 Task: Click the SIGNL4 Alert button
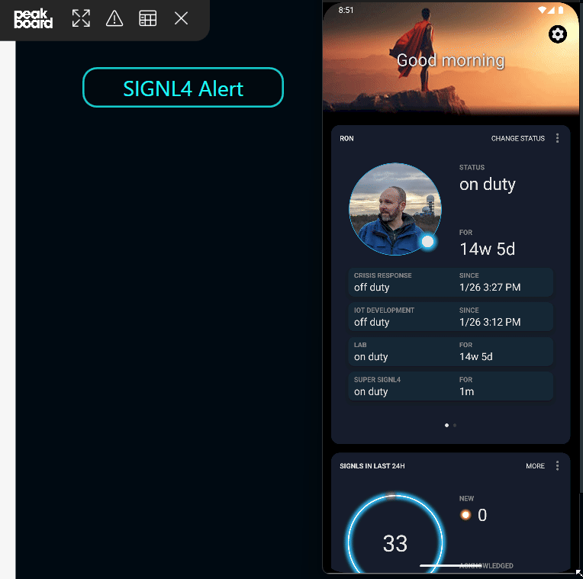[183, 88]
